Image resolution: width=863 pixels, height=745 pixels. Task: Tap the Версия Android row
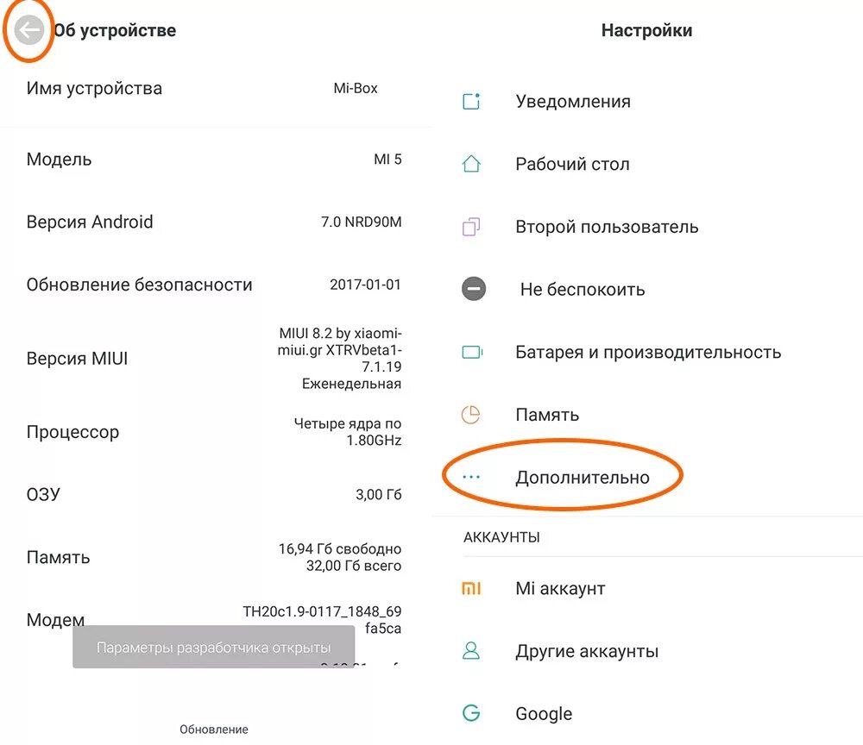(216, 222)
